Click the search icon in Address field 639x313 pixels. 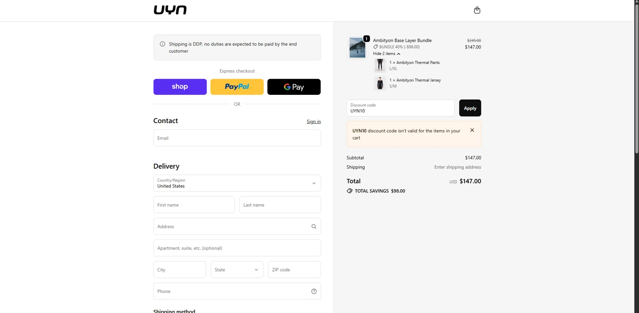(314, 227)
